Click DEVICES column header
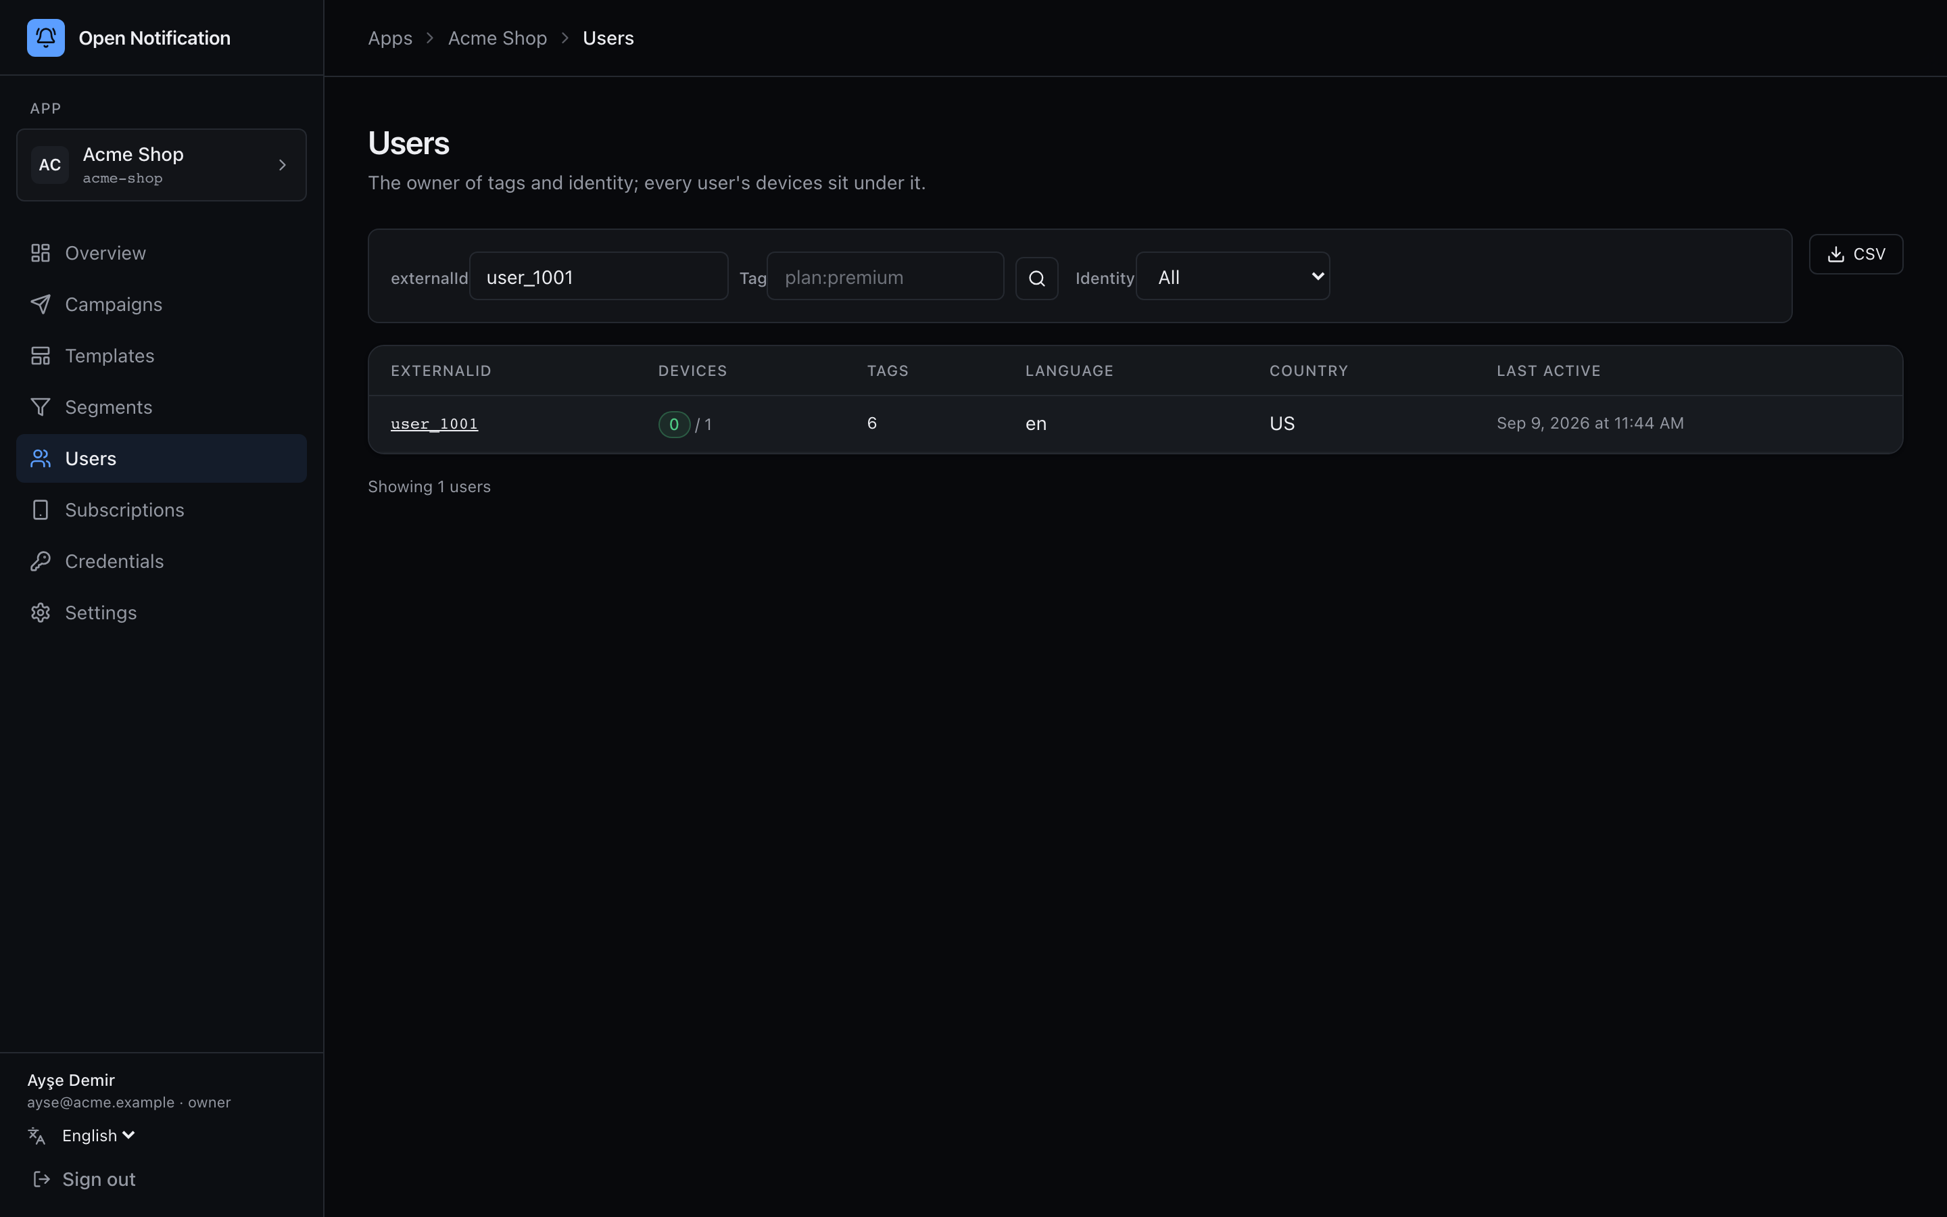 point(693,371)
